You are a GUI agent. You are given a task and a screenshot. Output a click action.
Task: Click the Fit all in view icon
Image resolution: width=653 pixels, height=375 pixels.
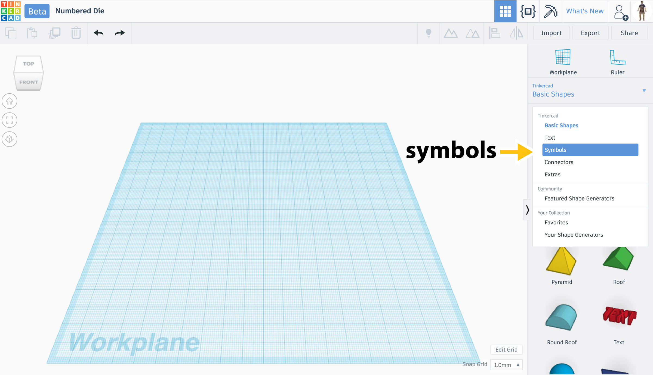coord(10,120)
